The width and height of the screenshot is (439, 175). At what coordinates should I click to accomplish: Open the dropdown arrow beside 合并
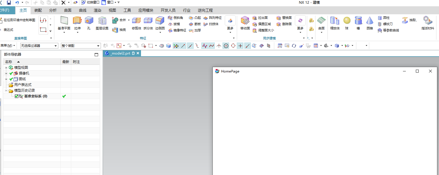129,20
